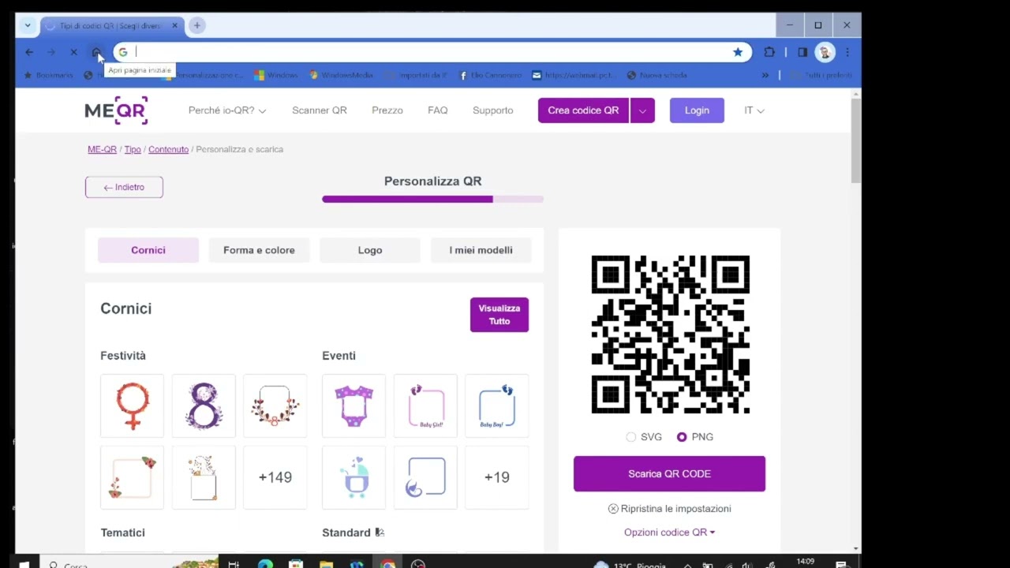1010x568 pixels.
Task: Show more bookmarks with the double chevron
Action: (x=765, y=75)
